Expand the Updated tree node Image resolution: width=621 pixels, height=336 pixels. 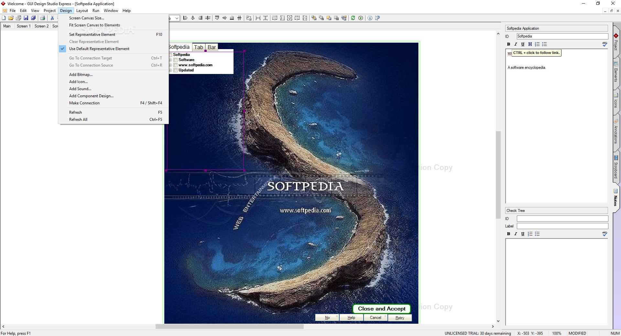click(170, 70)
